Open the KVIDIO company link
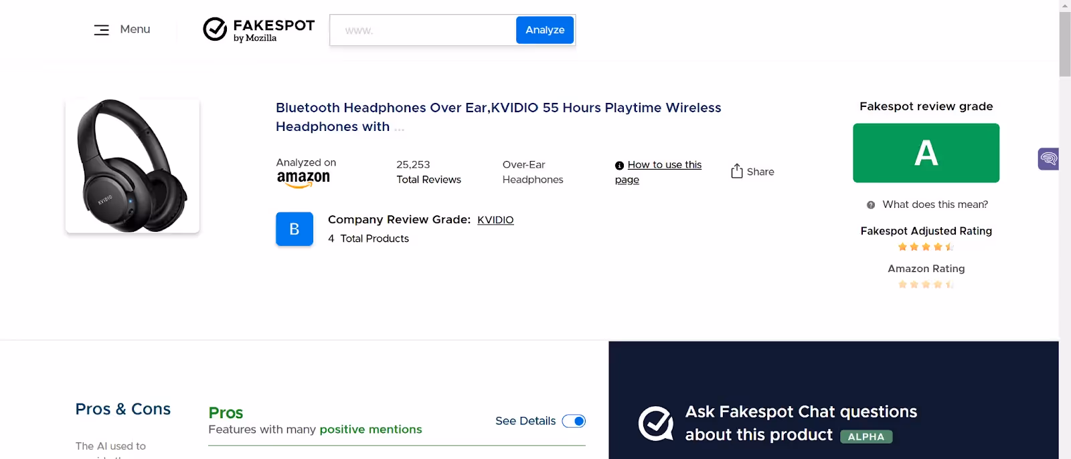This screenshot has height=459, width=1071. 495,219
